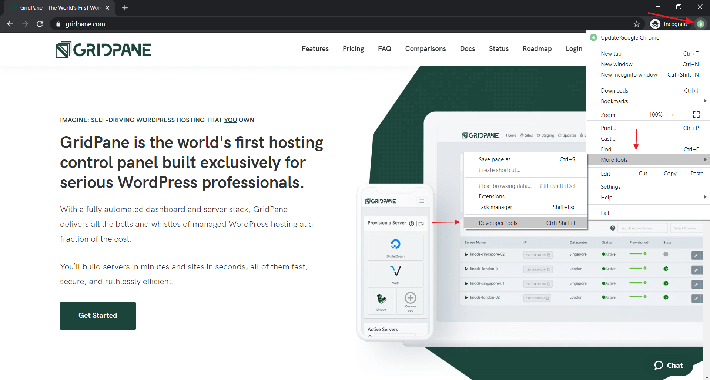Click the Login nav link
The width and height of the screenshot is (710, 380).
click(x=574, y=48)
